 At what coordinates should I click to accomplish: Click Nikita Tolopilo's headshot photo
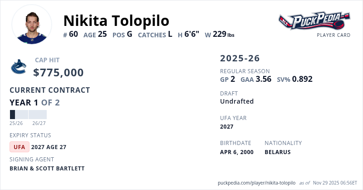pyautogui.click(x=32, y=25)
